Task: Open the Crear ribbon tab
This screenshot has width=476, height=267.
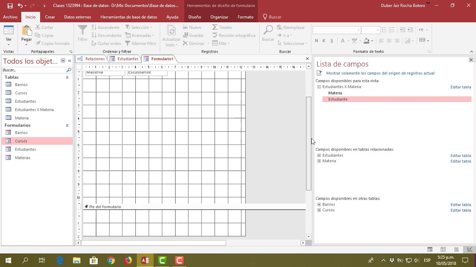Action: pos(50,17)
